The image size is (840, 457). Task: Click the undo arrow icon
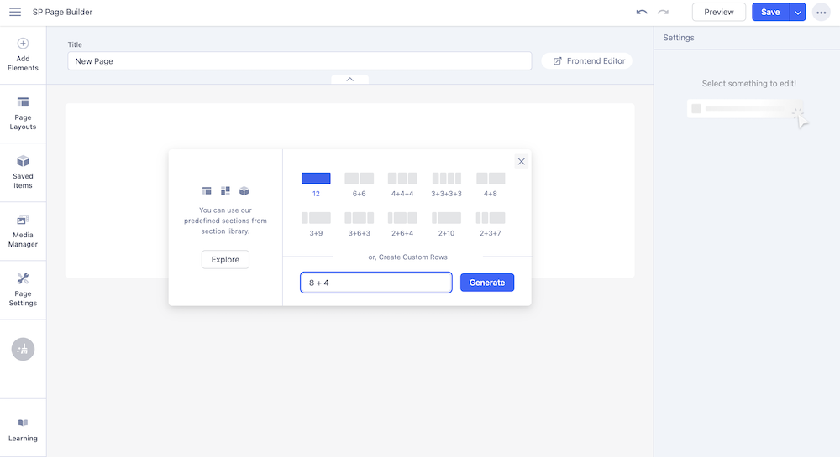pyautogui.click(x=642, y=13)
